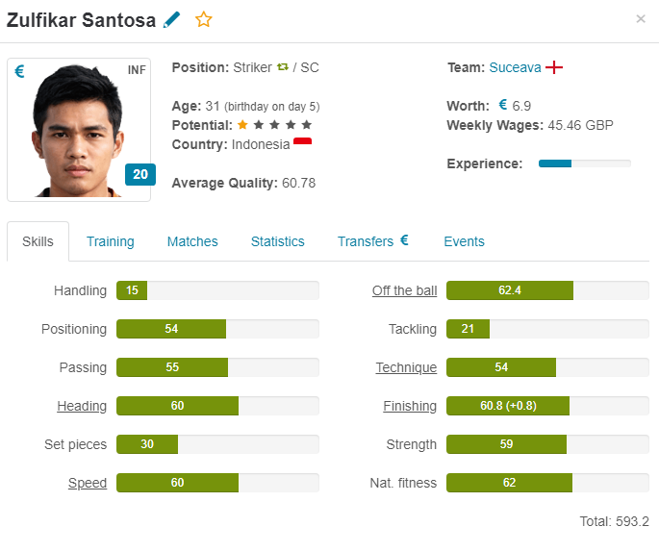Open the Statistics tab
This screenshot has height=552, width=659.
point(277,241)
